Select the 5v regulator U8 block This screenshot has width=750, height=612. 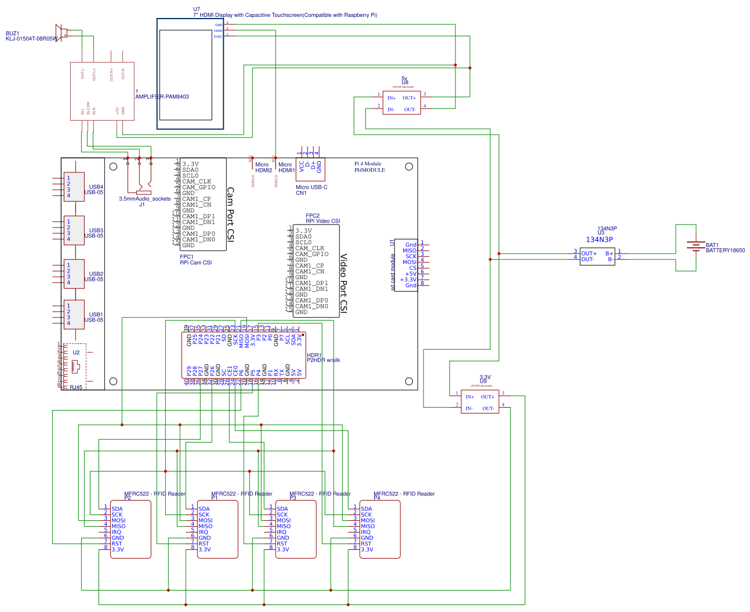(x=401, y=103)
